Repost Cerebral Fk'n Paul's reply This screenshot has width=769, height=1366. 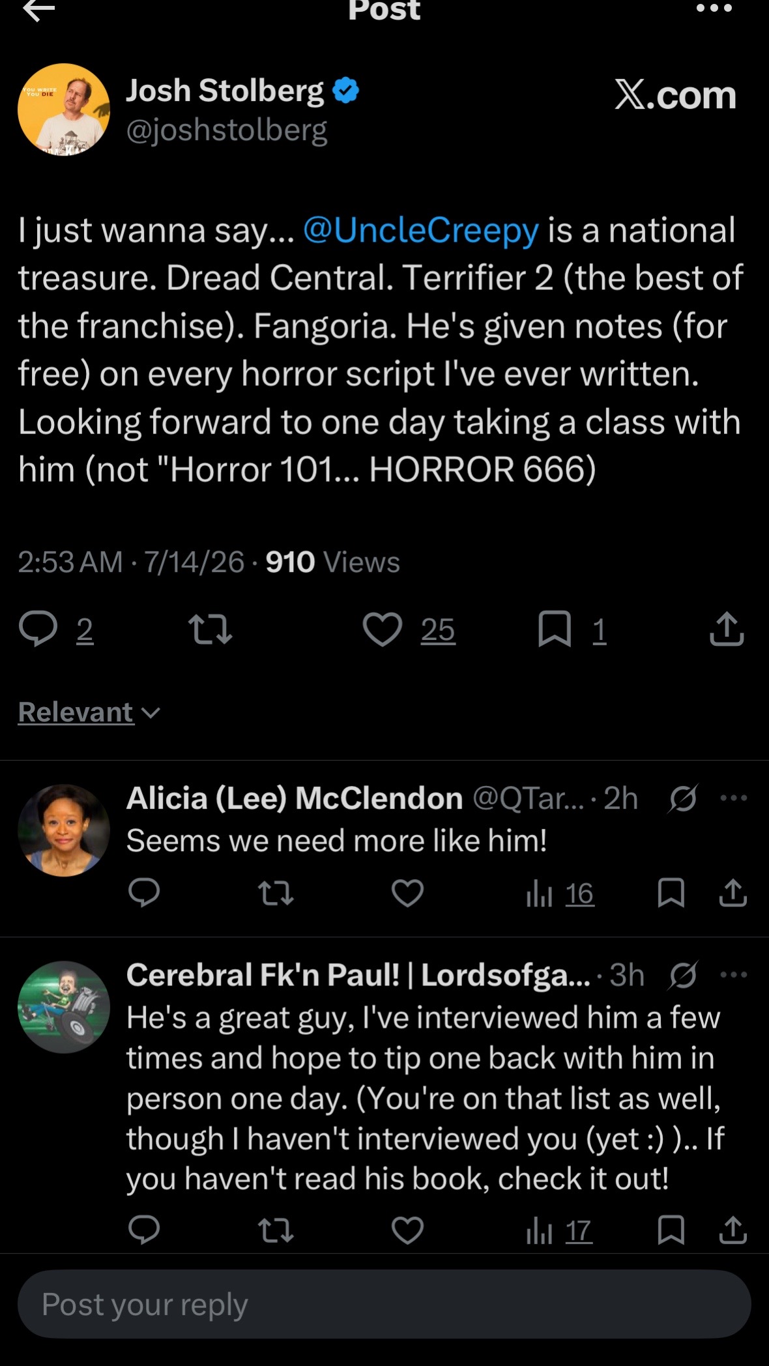(x=276, y=1230)
